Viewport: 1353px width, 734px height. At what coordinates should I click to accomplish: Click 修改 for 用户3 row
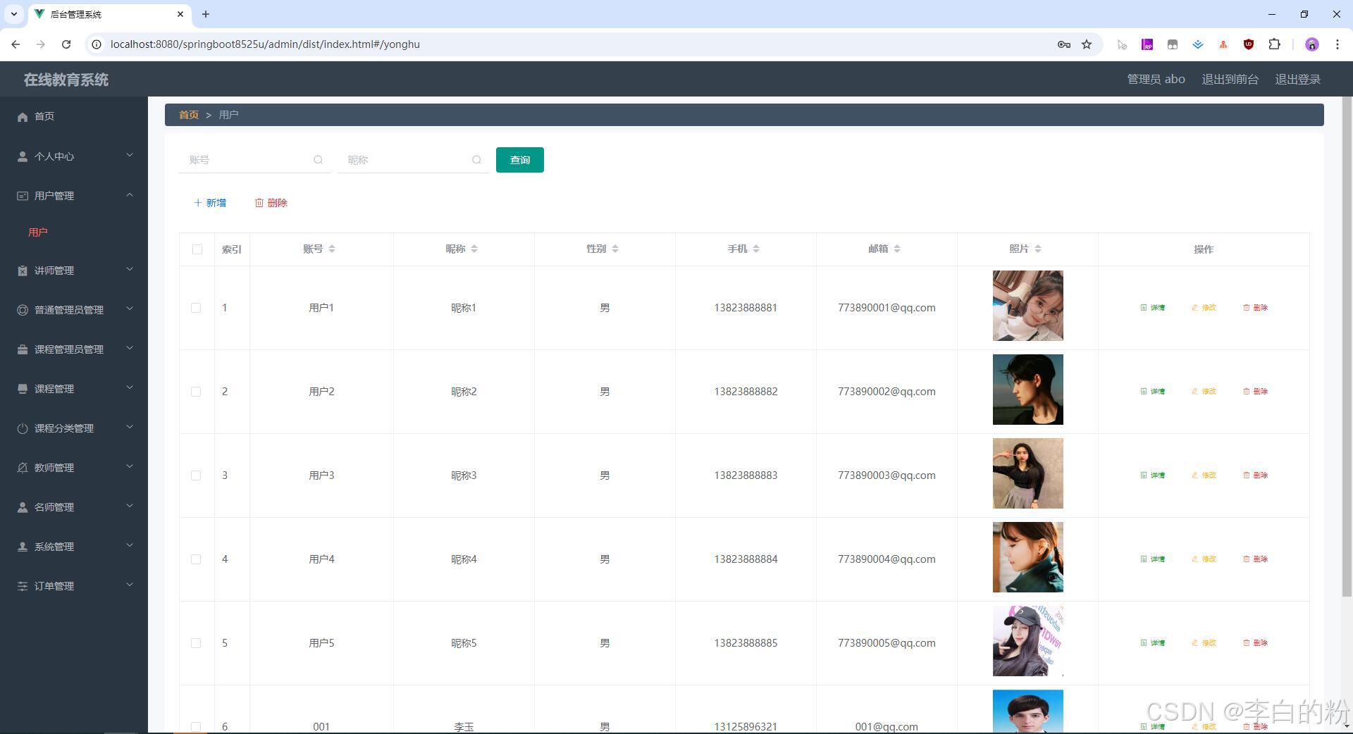tap(1204, 475)
